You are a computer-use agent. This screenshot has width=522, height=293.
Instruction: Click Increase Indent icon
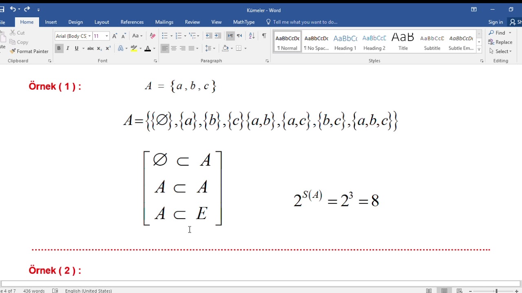[x=218, y=36]
